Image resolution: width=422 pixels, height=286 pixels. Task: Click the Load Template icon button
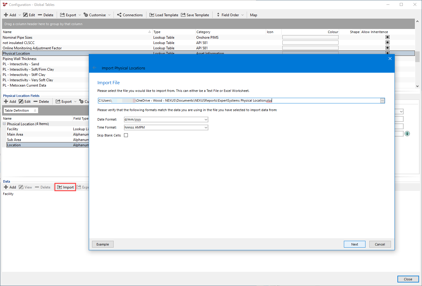coord(164,15)
